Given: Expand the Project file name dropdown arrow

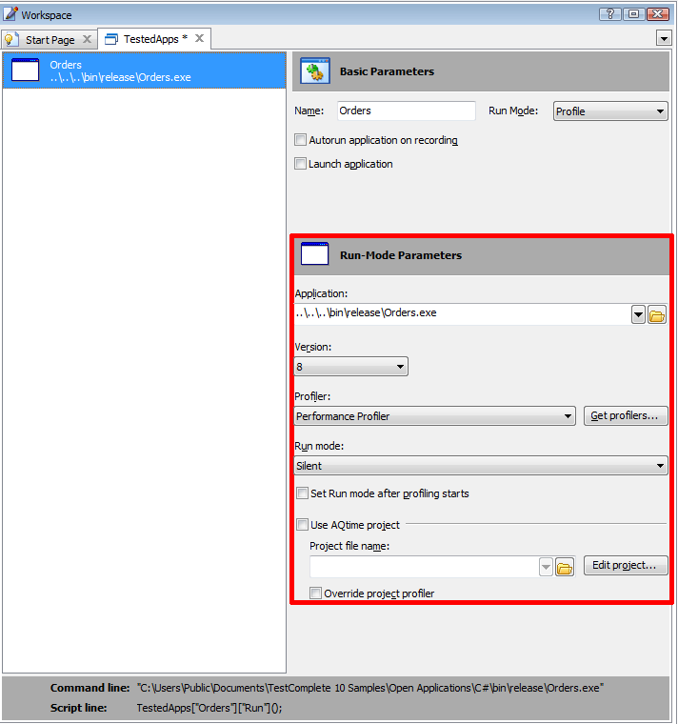Looking at the screenshot, I should [546, 567].
